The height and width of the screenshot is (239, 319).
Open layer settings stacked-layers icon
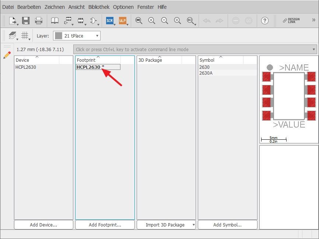(13, 35)
